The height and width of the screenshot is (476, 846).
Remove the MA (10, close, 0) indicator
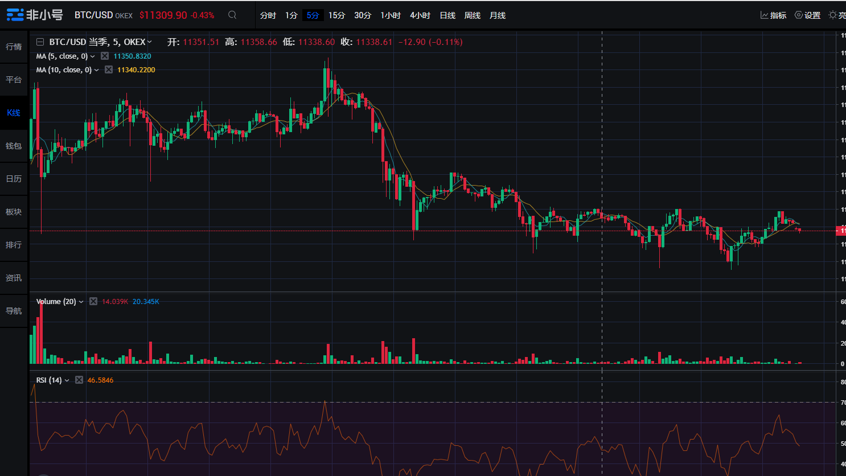(109, 69)
